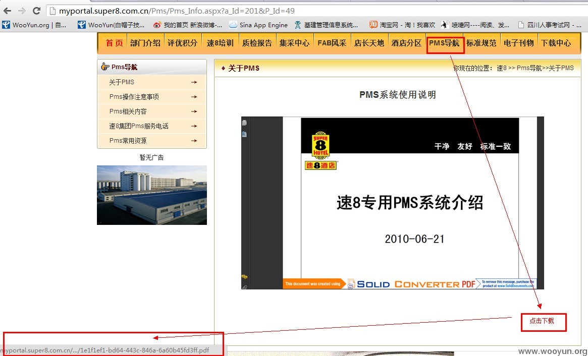588x356 pixels.
Task: Click the browser forward arrow
Action: (x=22, y=11)
